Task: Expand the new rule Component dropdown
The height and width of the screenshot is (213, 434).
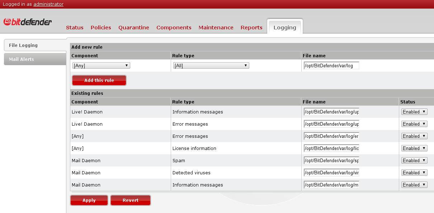Action: (x=101, y=66)
